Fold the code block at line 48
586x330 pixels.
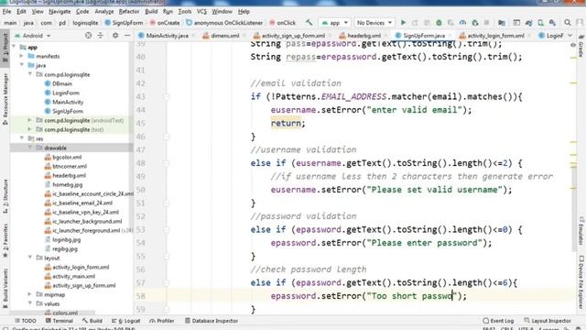pos(167,163)
